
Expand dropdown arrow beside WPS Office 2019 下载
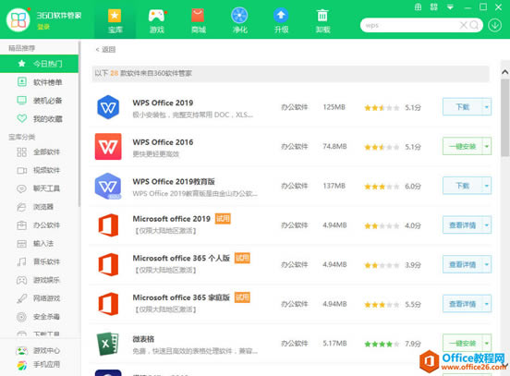point(487,107)
